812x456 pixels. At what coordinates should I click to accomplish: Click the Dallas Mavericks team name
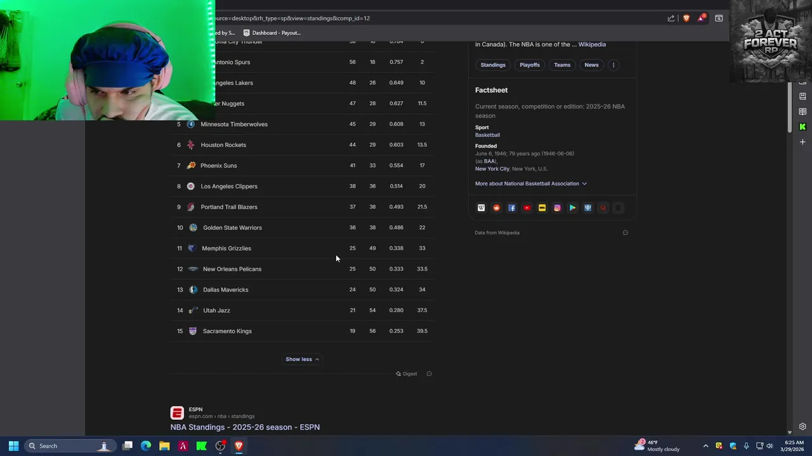click(x=226, y=289)
